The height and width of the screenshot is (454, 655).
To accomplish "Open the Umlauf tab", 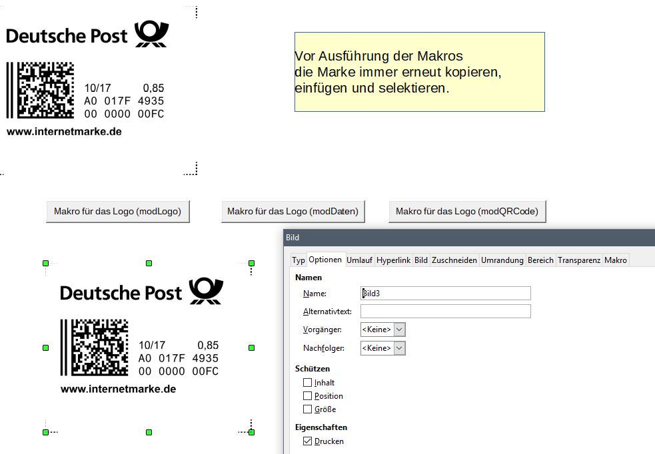I will point(359,260).
